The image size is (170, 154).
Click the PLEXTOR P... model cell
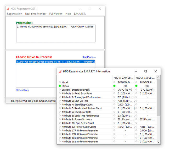pyautogui.click(x=147, y=82)
